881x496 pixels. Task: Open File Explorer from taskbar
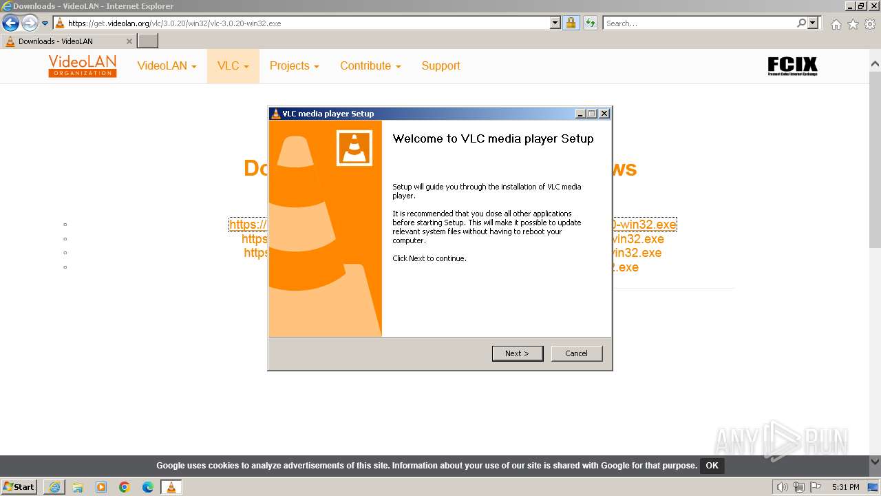78,487
